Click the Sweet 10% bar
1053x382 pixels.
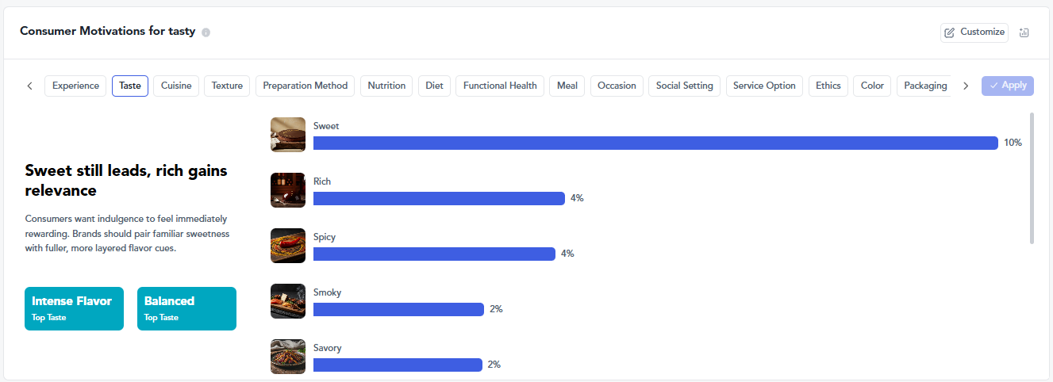pyautogui.click(x=655, y=143)
